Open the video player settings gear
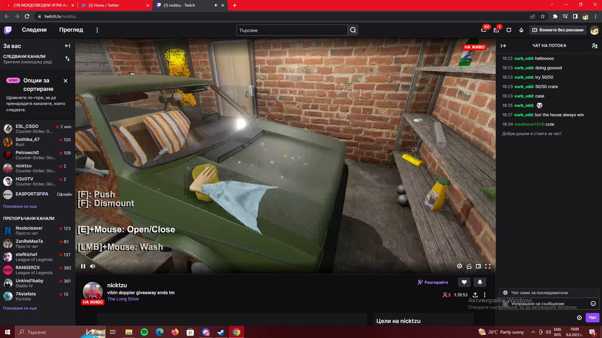The width and height of the screenshot is (602, 338). click(x=460, y=266)
